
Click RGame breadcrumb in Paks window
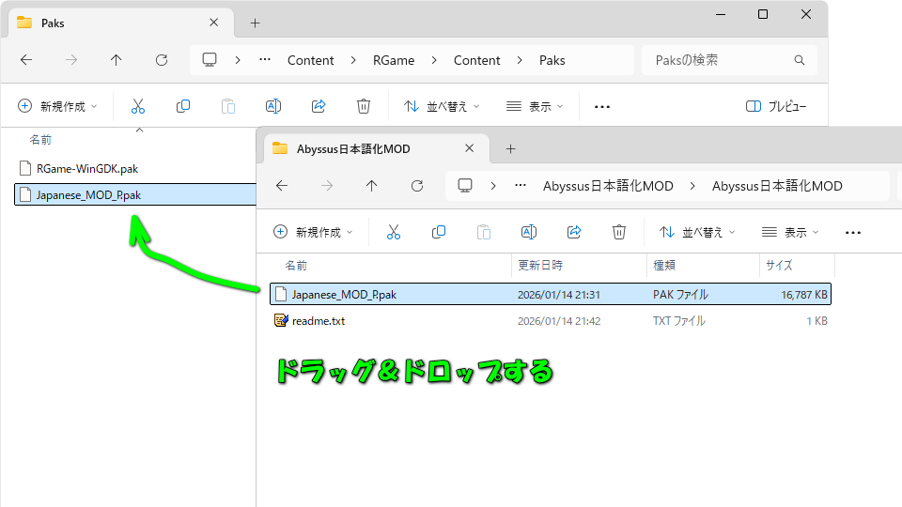pyautogui.click(x=394, y=60)
